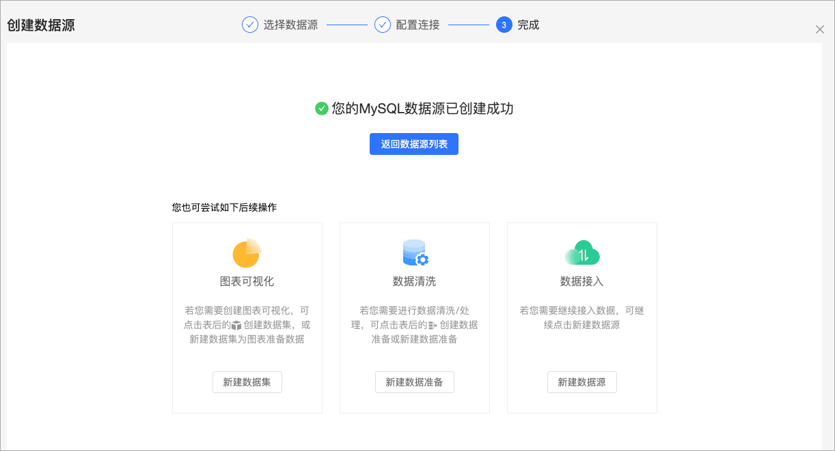Start 新建数据准备 for data cleaning

415,382
